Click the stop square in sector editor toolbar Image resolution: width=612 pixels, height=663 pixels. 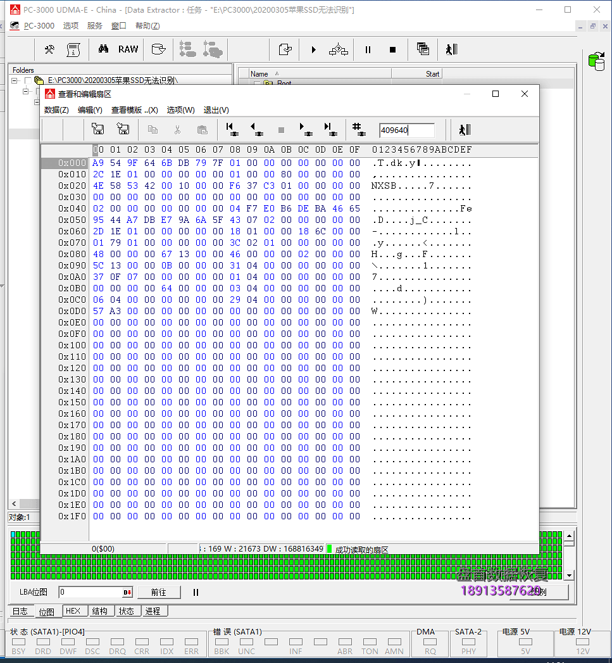pos(281,130)
